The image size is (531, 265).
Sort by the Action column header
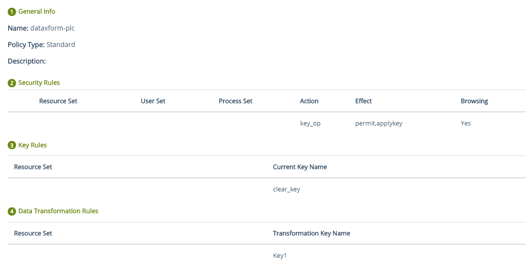[309, 101]
